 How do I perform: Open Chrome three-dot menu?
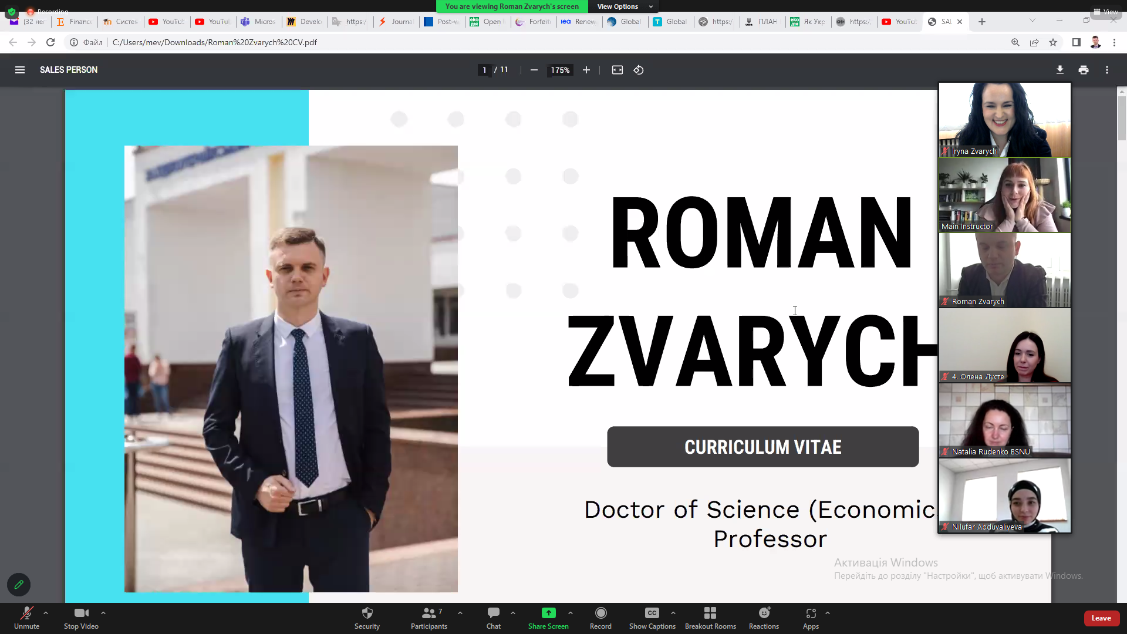(x=1114, y=42)
